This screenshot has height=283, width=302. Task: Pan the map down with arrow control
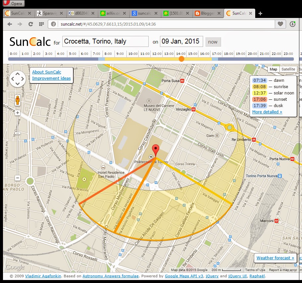point(18,83)
